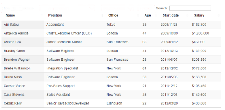Select the $1,200,000 salary cell
The height and width of the screenshot is (110, 225).
click(201, 33)
